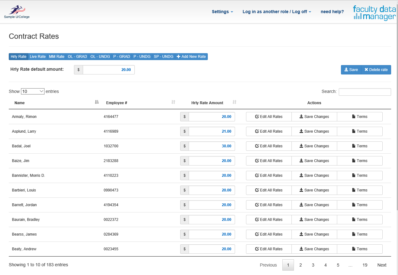Click rate amount field for Asplund, Larry
The height and width of the screenshot is (275, 398).
212,131
